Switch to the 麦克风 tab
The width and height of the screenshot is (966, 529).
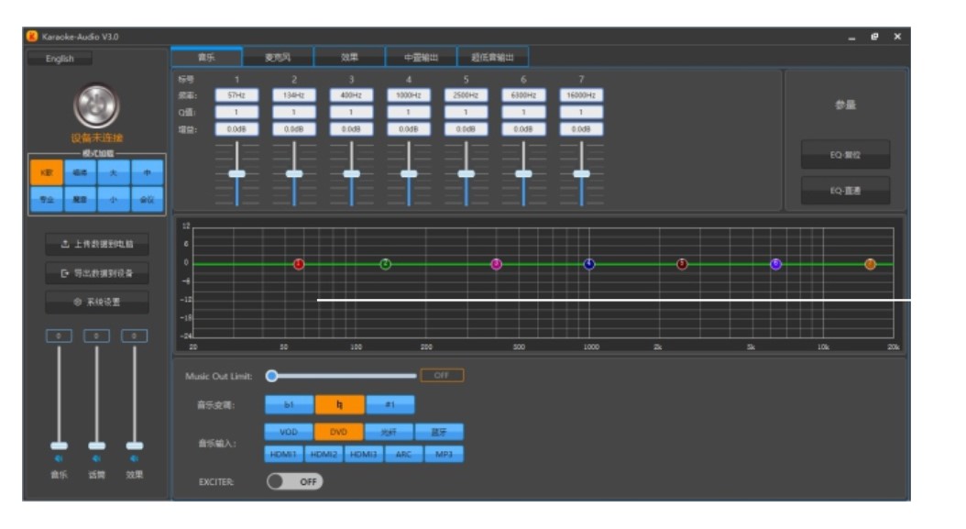click(278, 58)
